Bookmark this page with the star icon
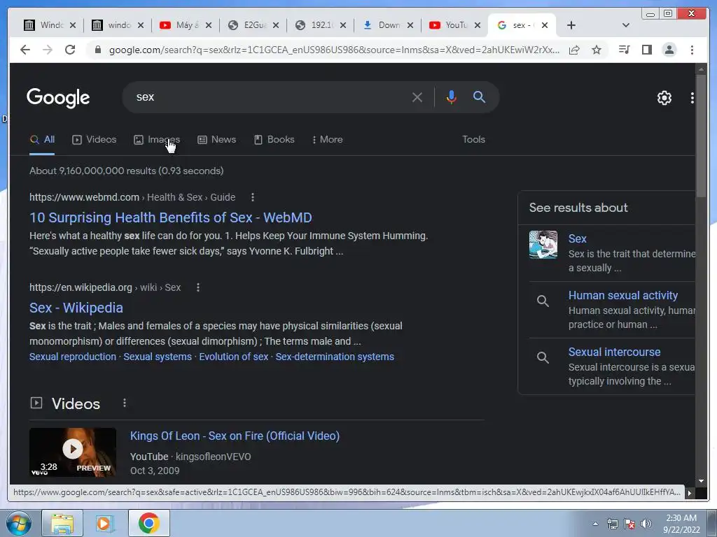This screenshot has height=537, width=717. 597,50
